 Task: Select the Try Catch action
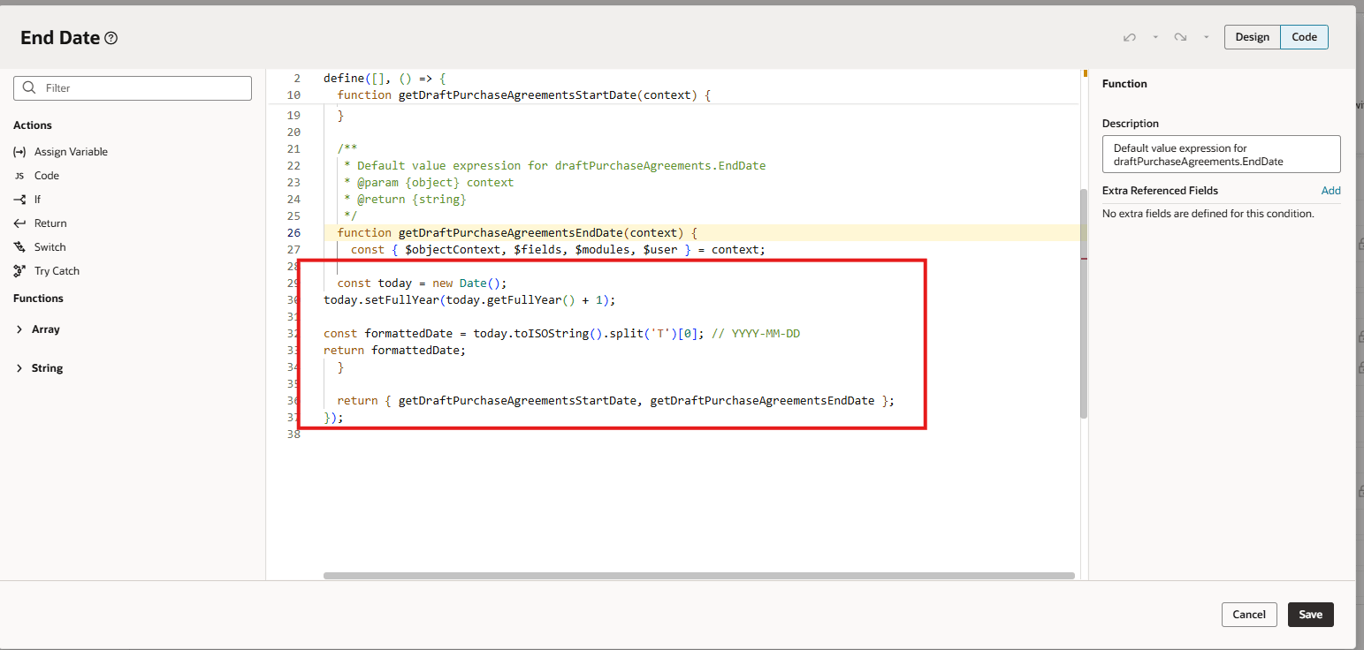point(56,270)
